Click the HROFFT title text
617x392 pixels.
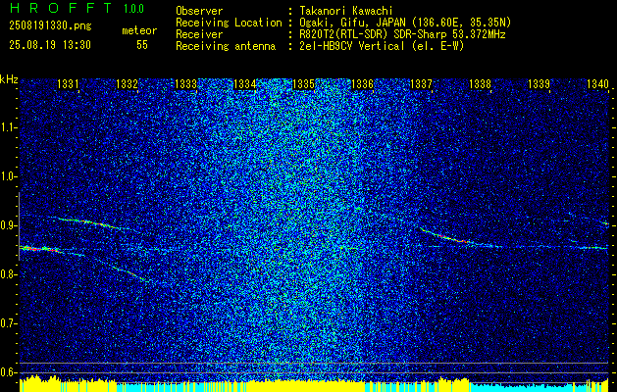61,8
